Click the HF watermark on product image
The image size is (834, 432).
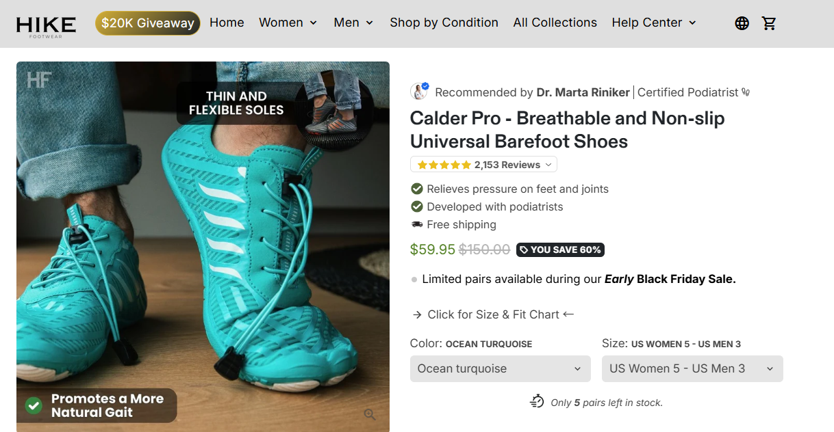pos(39,80)
